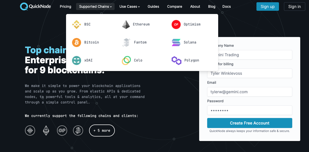The width and height of the screenshot is (309, 152).
Task: Select the teal xDAI logo icon
Action: [77, 60]
